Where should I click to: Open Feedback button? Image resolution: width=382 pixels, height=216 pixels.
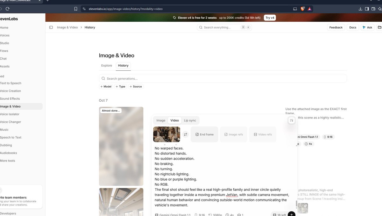336,27
